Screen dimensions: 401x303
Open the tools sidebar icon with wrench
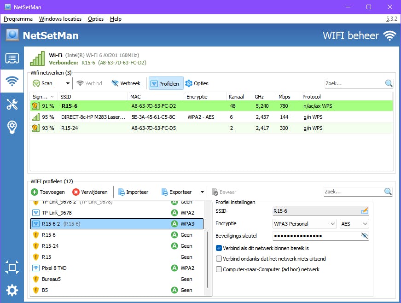pyautogui.click(x=12, y=104)
